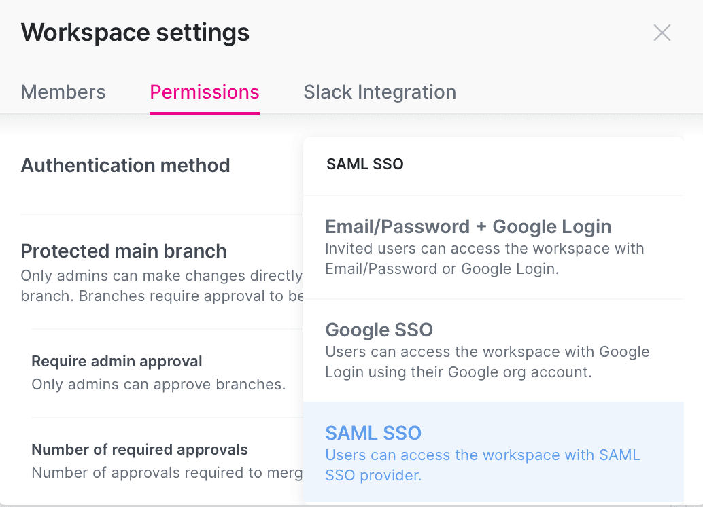The width and height of the screenshot is (703, 507).
Task: Switch to the Members tab
Action: tap(63, 92)
